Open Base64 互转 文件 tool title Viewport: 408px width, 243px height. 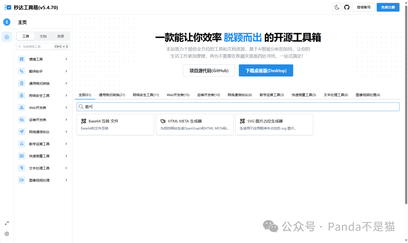click(103, 121)
